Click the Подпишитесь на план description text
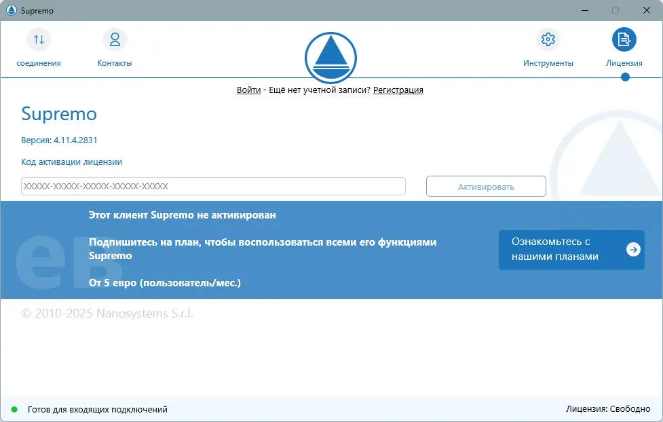 pos(263,249)
